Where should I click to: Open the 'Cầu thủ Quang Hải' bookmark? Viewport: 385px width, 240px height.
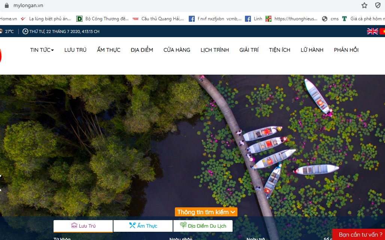[159, 19]
